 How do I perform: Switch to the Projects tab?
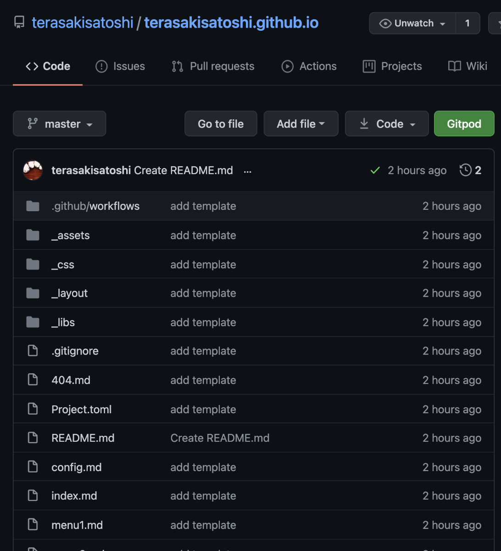(x=392, y=66)
